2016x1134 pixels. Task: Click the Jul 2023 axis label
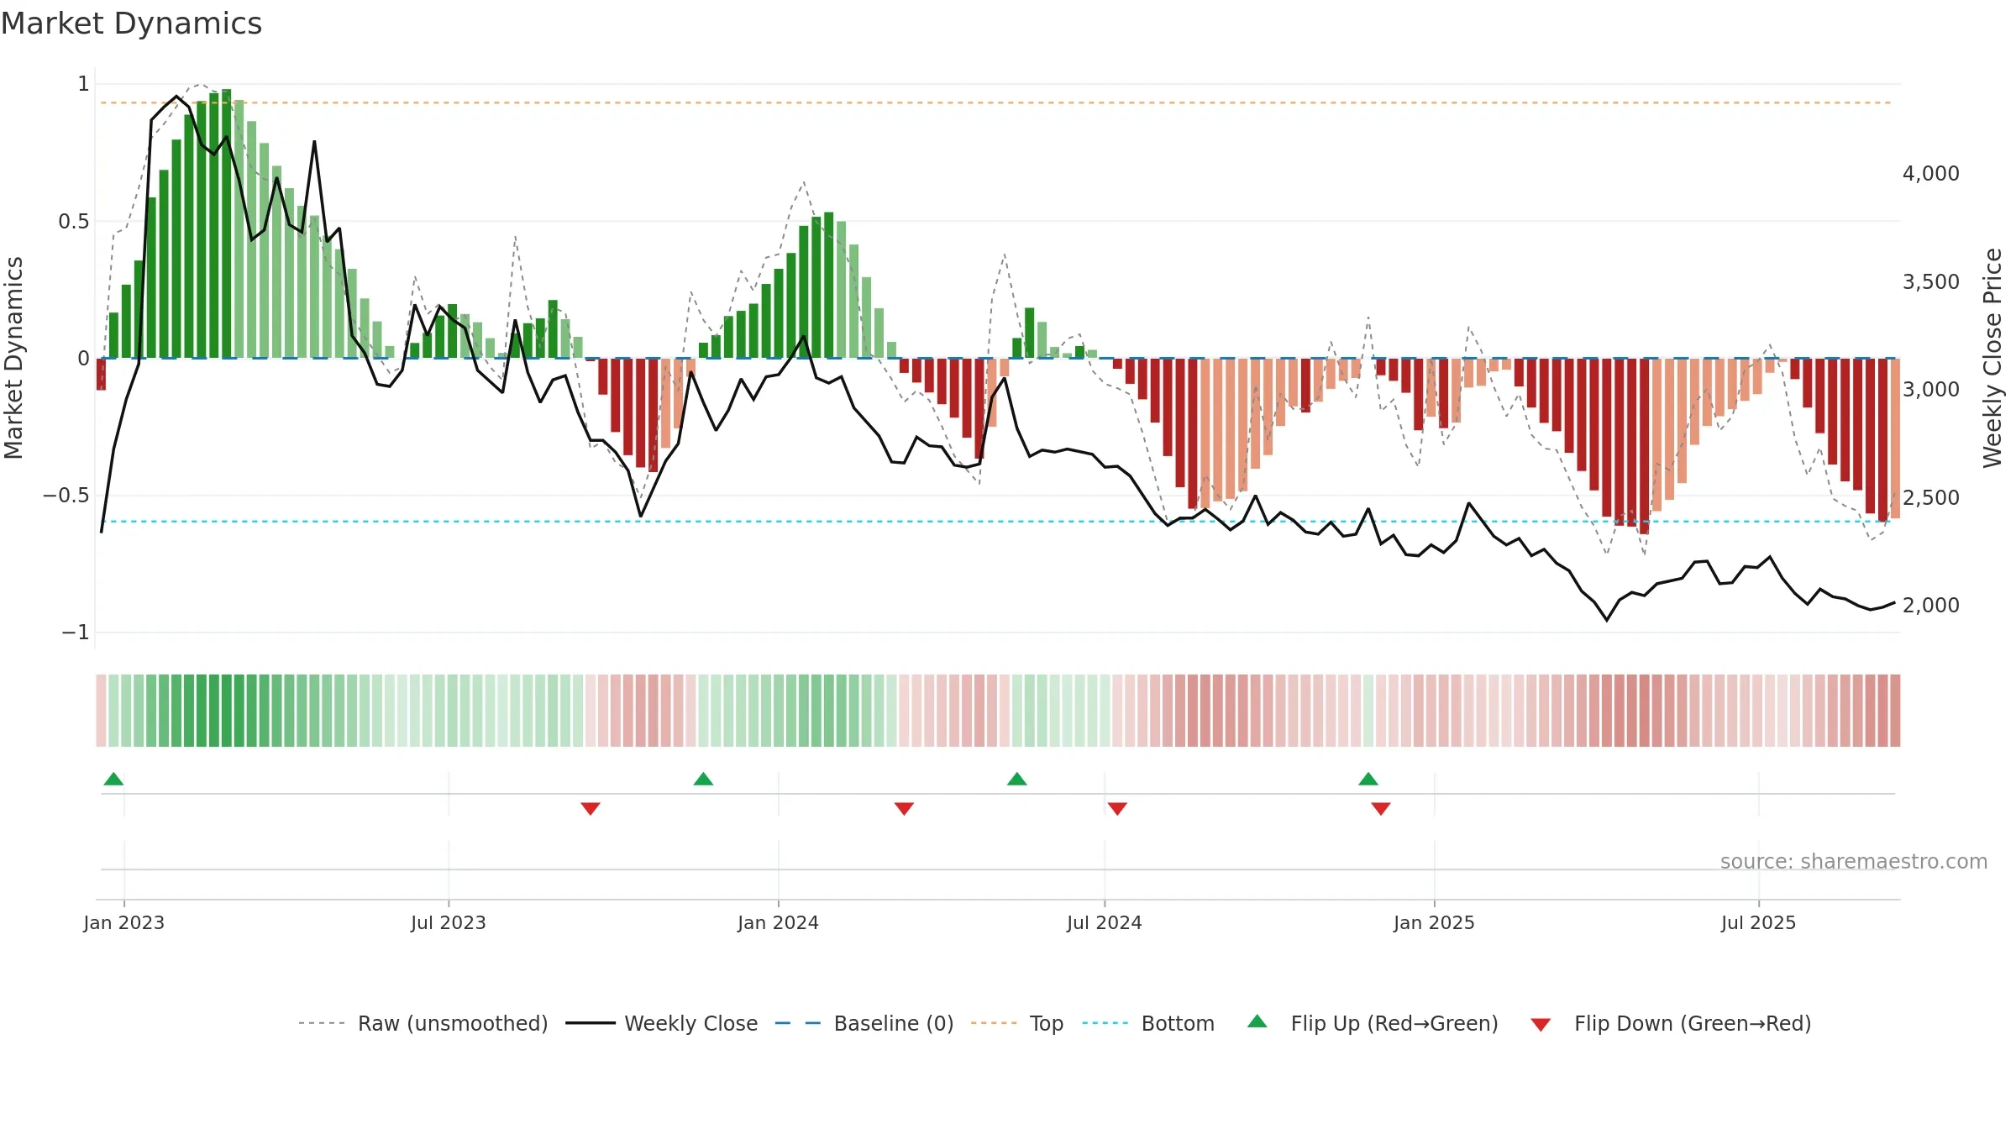[449, 922]
